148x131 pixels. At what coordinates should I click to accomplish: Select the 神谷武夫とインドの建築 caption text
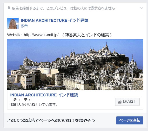pyautogui.click(x=87, y=35)
